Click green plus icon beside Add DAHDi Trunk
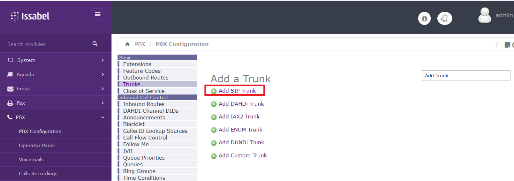This screenshot has width=514, height=181. coord(213,104)
